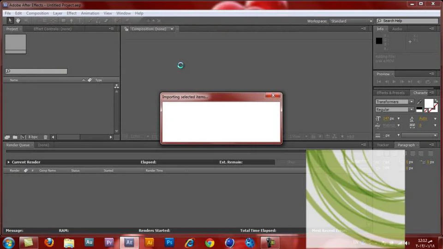The image size is (443, 249).
Task: Open Adobe Audition from the taskbar
Action: click(x=89, y=242)
